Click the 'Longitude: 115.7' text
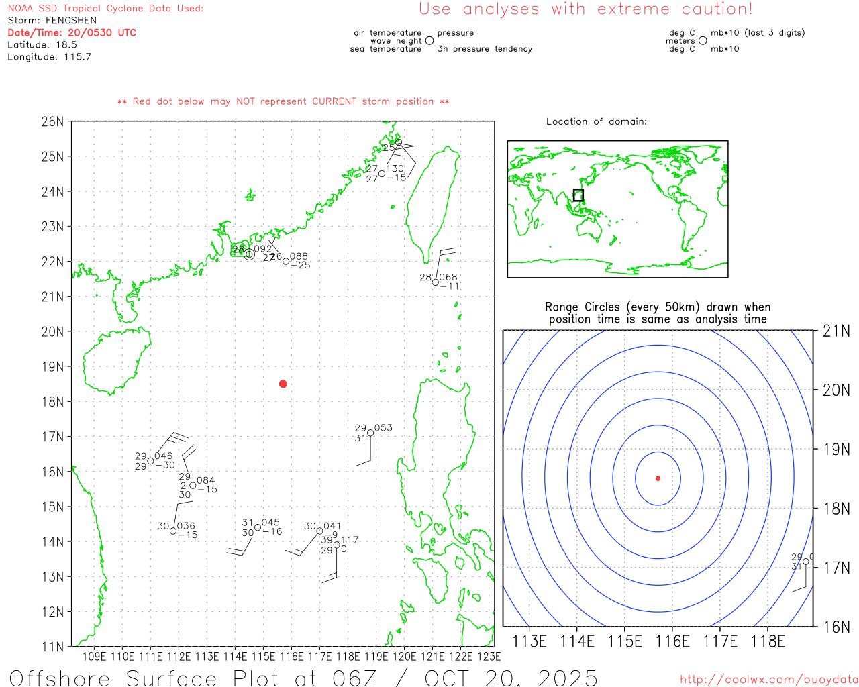Screen dimensions: 859x687 [x=49, y=56]
